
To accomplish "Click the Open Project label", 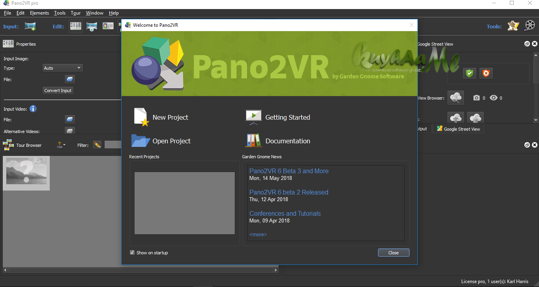I will point(172,141).
